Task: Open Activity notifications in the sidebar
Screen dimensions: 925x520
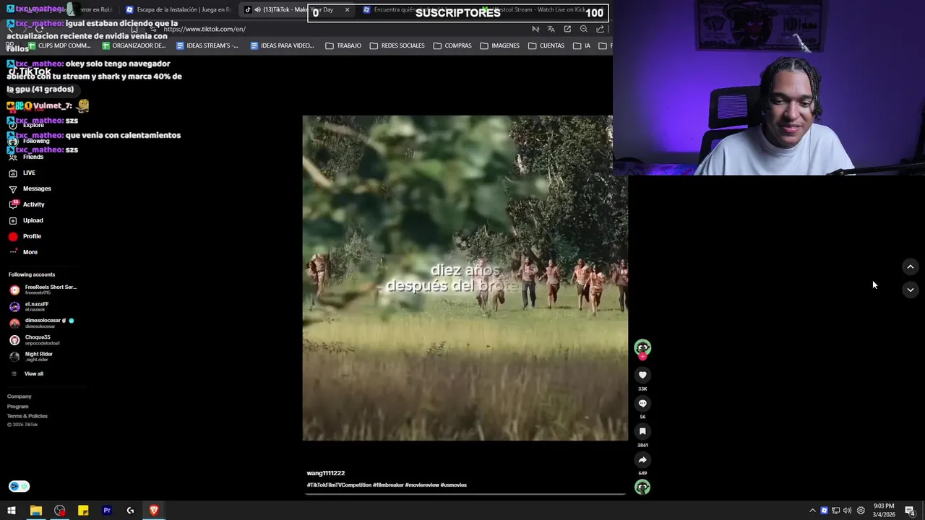Action: 27,204
